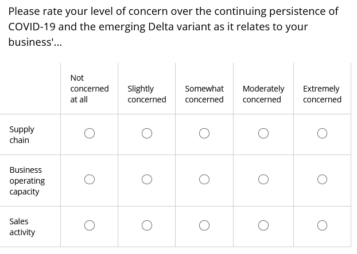Click the COVID-19 concern question text
Viewport: 357px width, 254px height.
[x=173, y=26]
